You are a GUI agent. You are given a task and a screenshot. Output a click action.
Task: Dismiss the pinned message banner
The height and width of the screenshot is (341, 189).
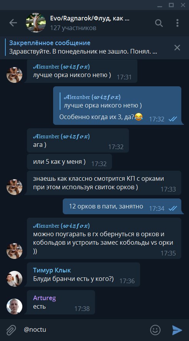[177, 48]
